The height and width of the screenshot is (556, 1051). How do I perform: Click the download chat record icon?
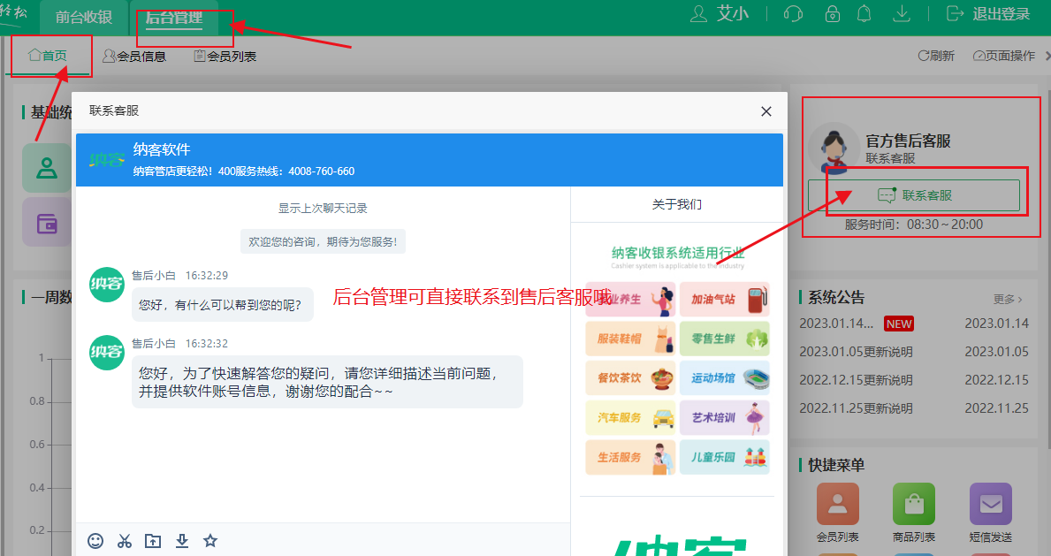(182, 541)
